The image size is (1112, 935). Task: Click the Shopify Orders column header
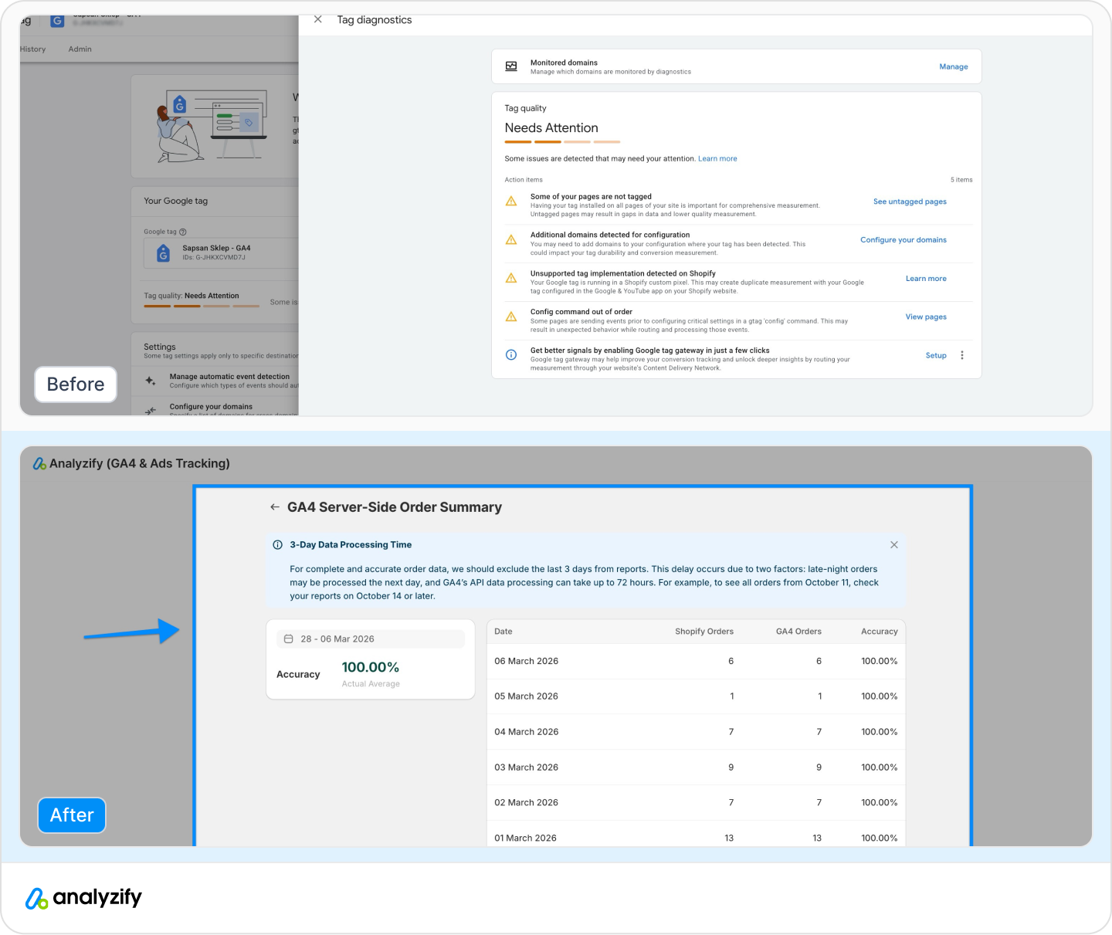pyautogui.click(x=704, y=632)
